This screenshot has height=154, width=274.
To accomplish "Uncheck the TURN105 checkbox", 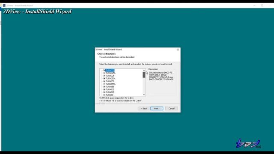I will click(104, 92).
